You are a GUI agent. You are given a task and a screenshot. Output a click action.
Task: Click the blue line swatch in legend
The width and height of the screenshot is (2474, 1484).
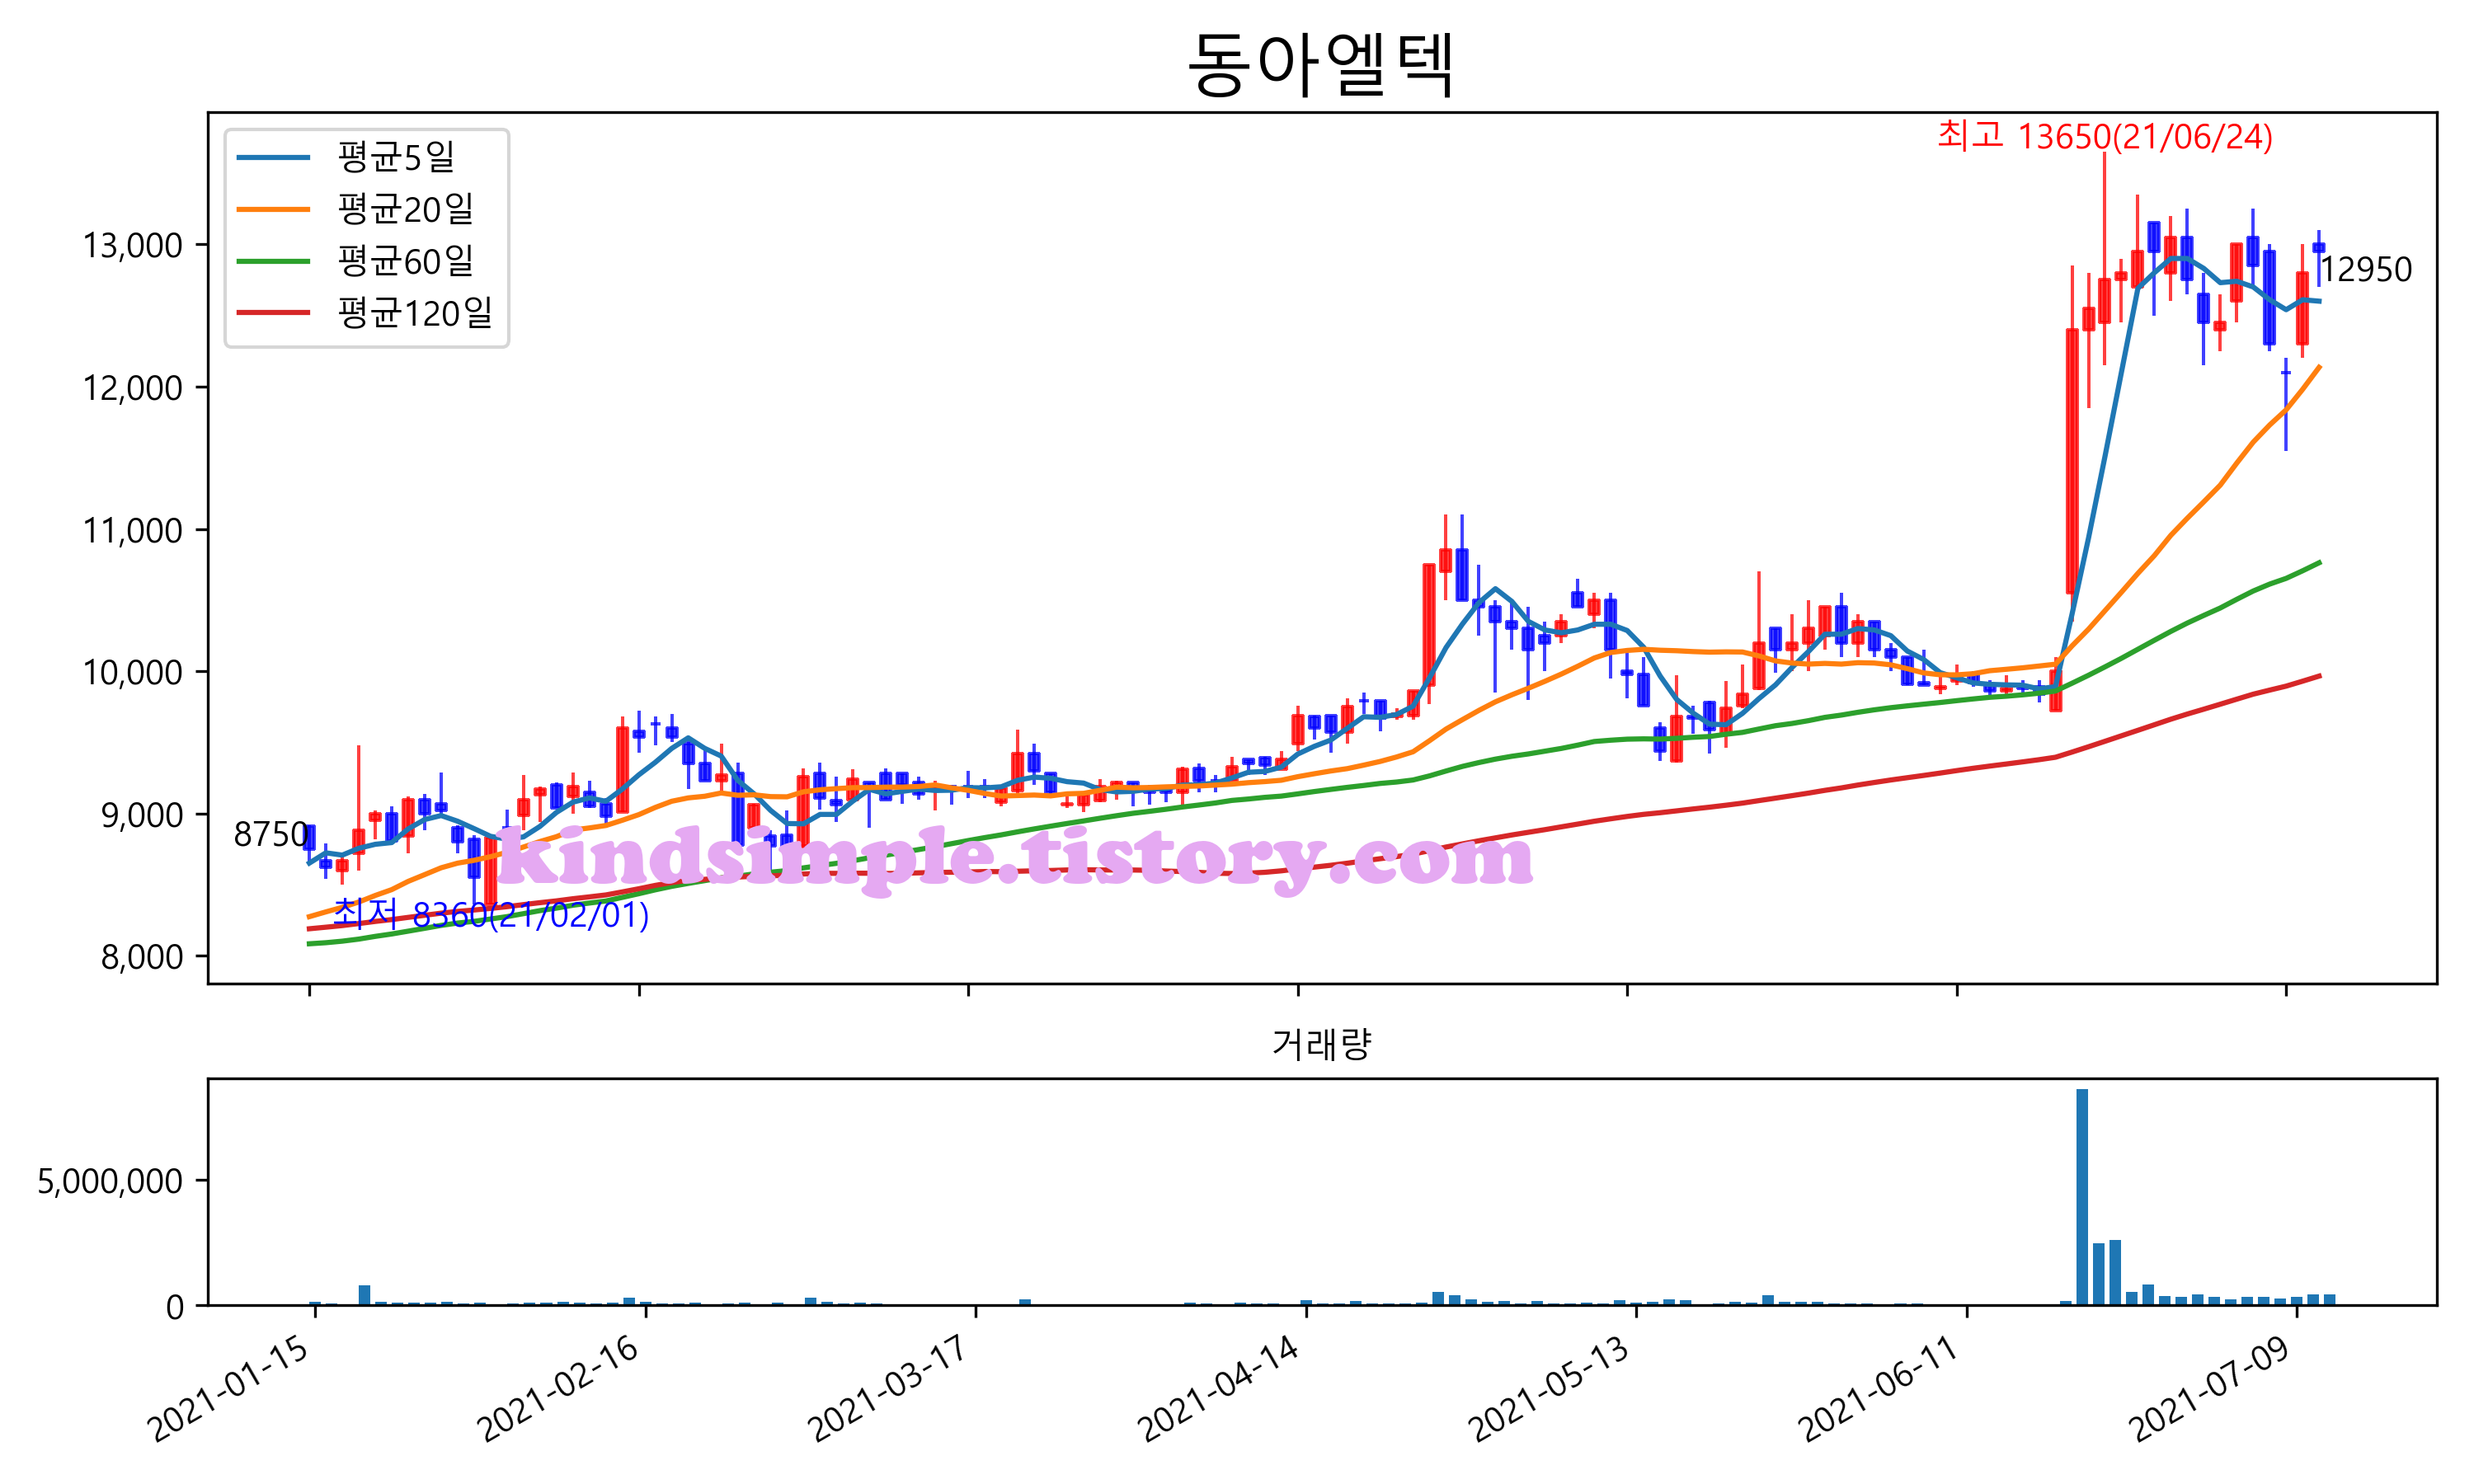(x=273, y=157)
